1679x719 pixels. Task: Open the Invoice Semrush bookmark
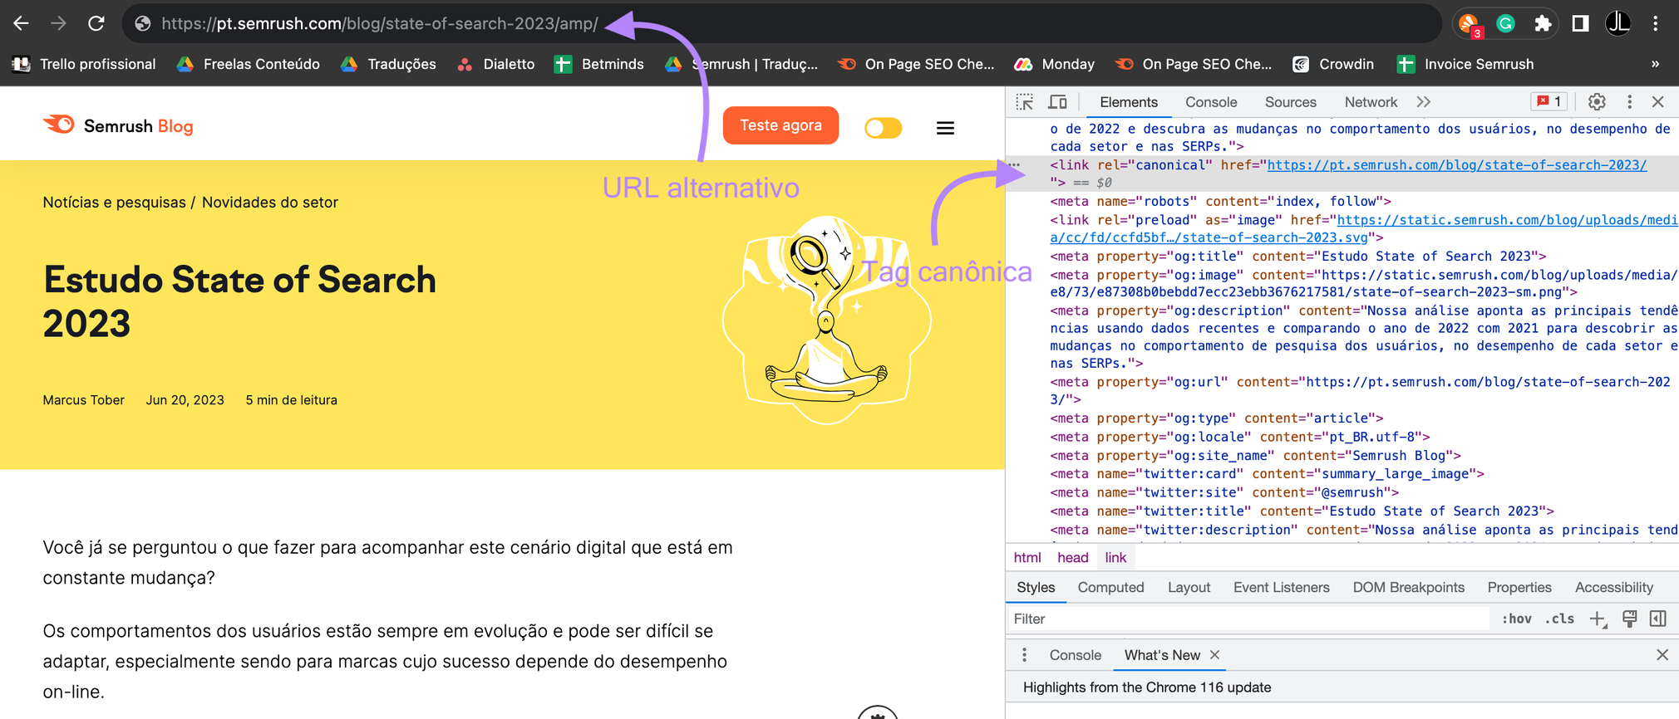pos(1466,64)
